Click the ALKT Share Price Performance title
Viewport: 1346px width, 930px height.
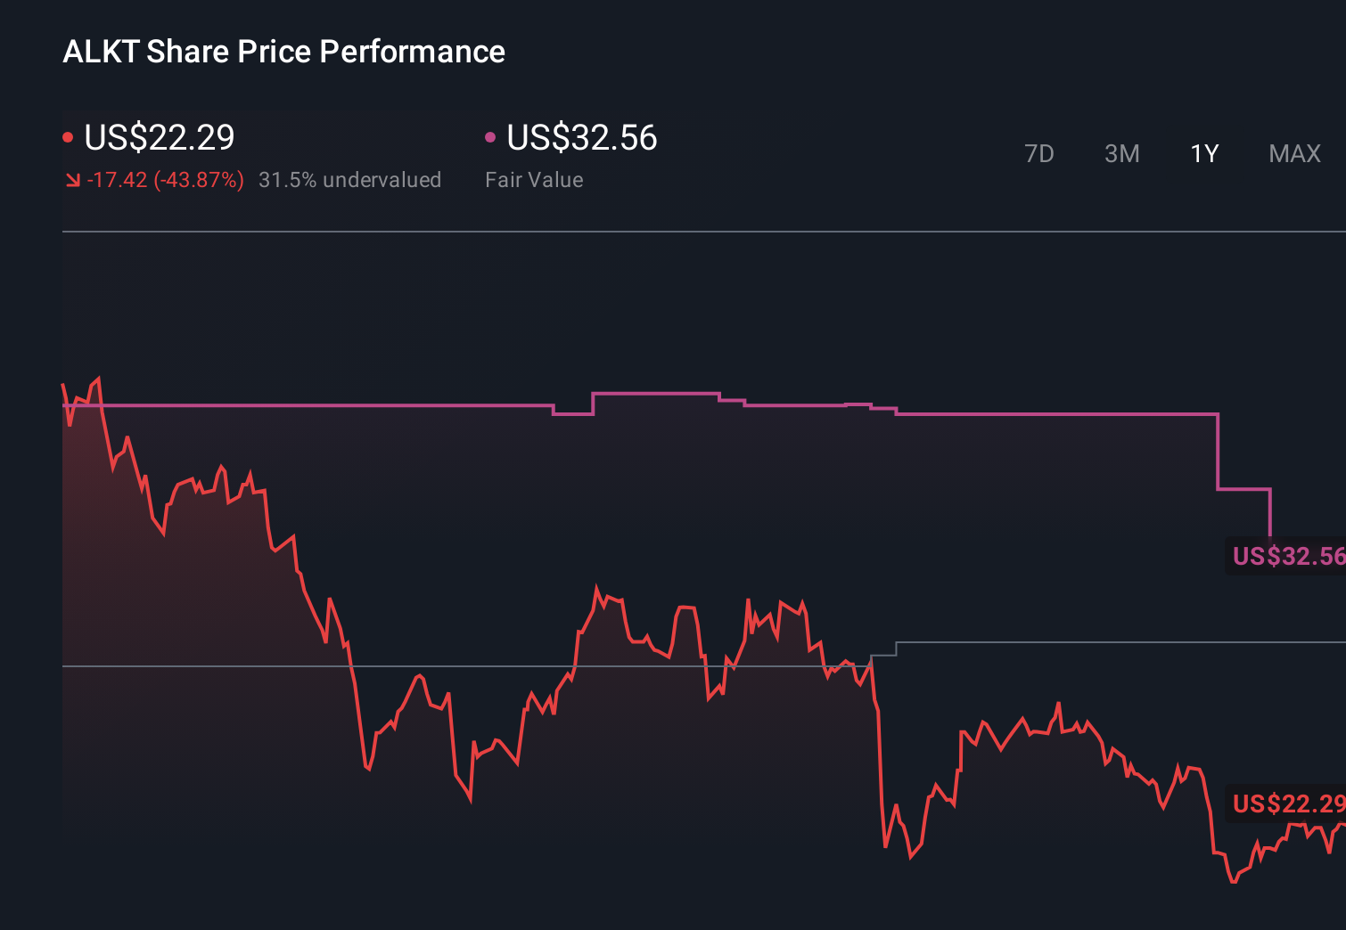pyautogui.click(x=283, y=52)
